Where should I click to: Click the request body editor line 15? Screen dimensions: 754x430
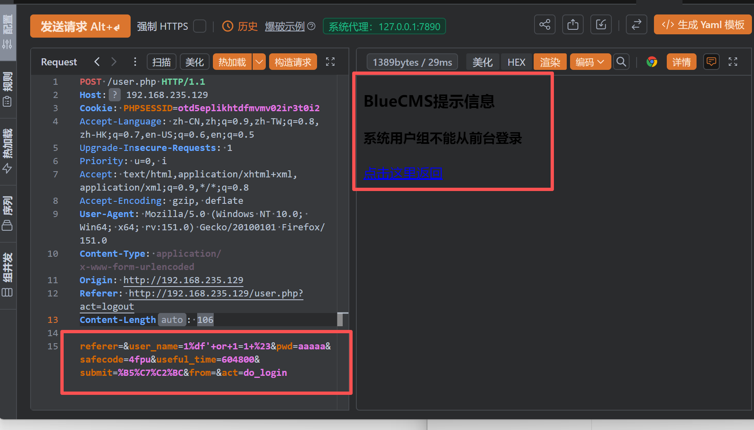coord(206,359)
